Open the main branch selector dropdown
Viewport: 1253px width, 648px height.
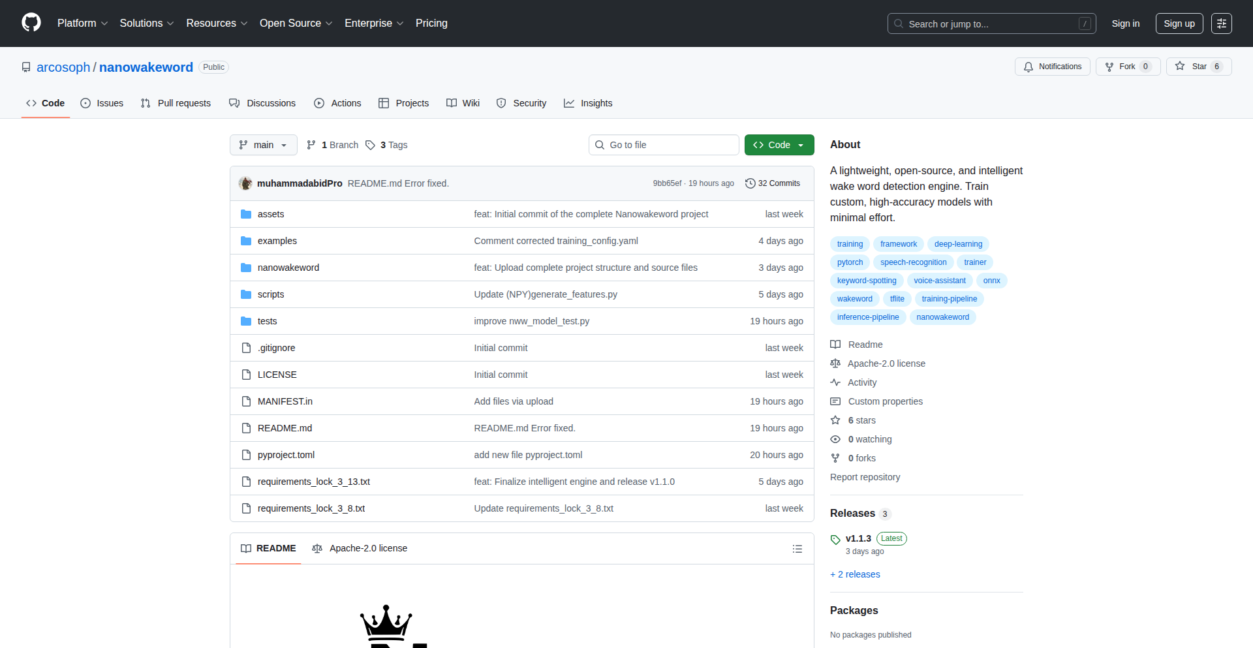click(264, 145)
